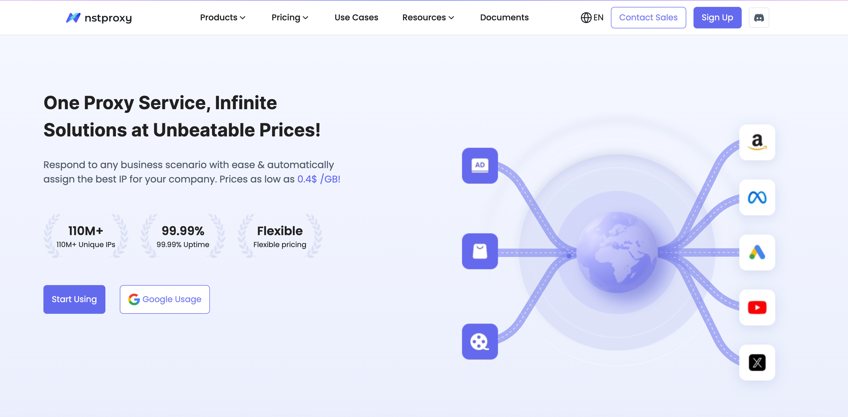848x417 pixels.
Task: Open the Documents menu item
Action: pyautogui.click(x=504, y=18)
